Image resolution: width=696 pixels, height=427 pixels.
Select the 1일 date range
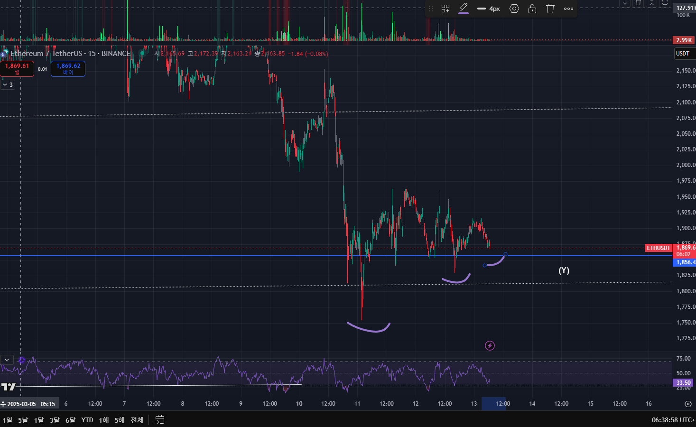pos(8,420)
